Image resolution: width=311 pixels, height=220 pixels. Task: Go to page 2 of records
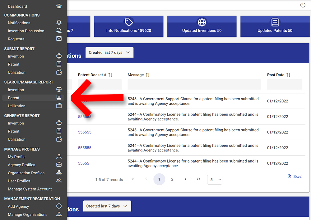tap(172, 179)
